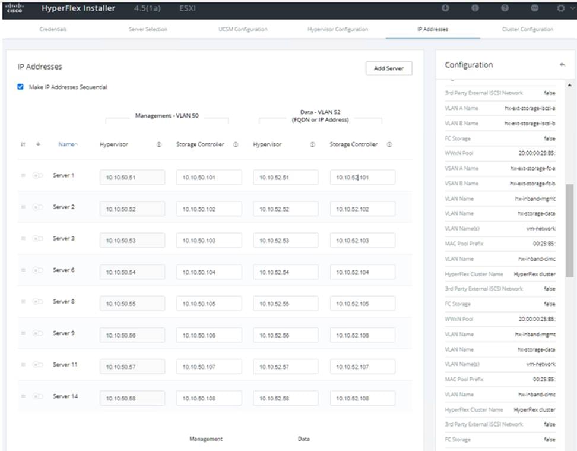Toggle locator LED for Server 2
The image size is (577, 451).
pos(38,207)
